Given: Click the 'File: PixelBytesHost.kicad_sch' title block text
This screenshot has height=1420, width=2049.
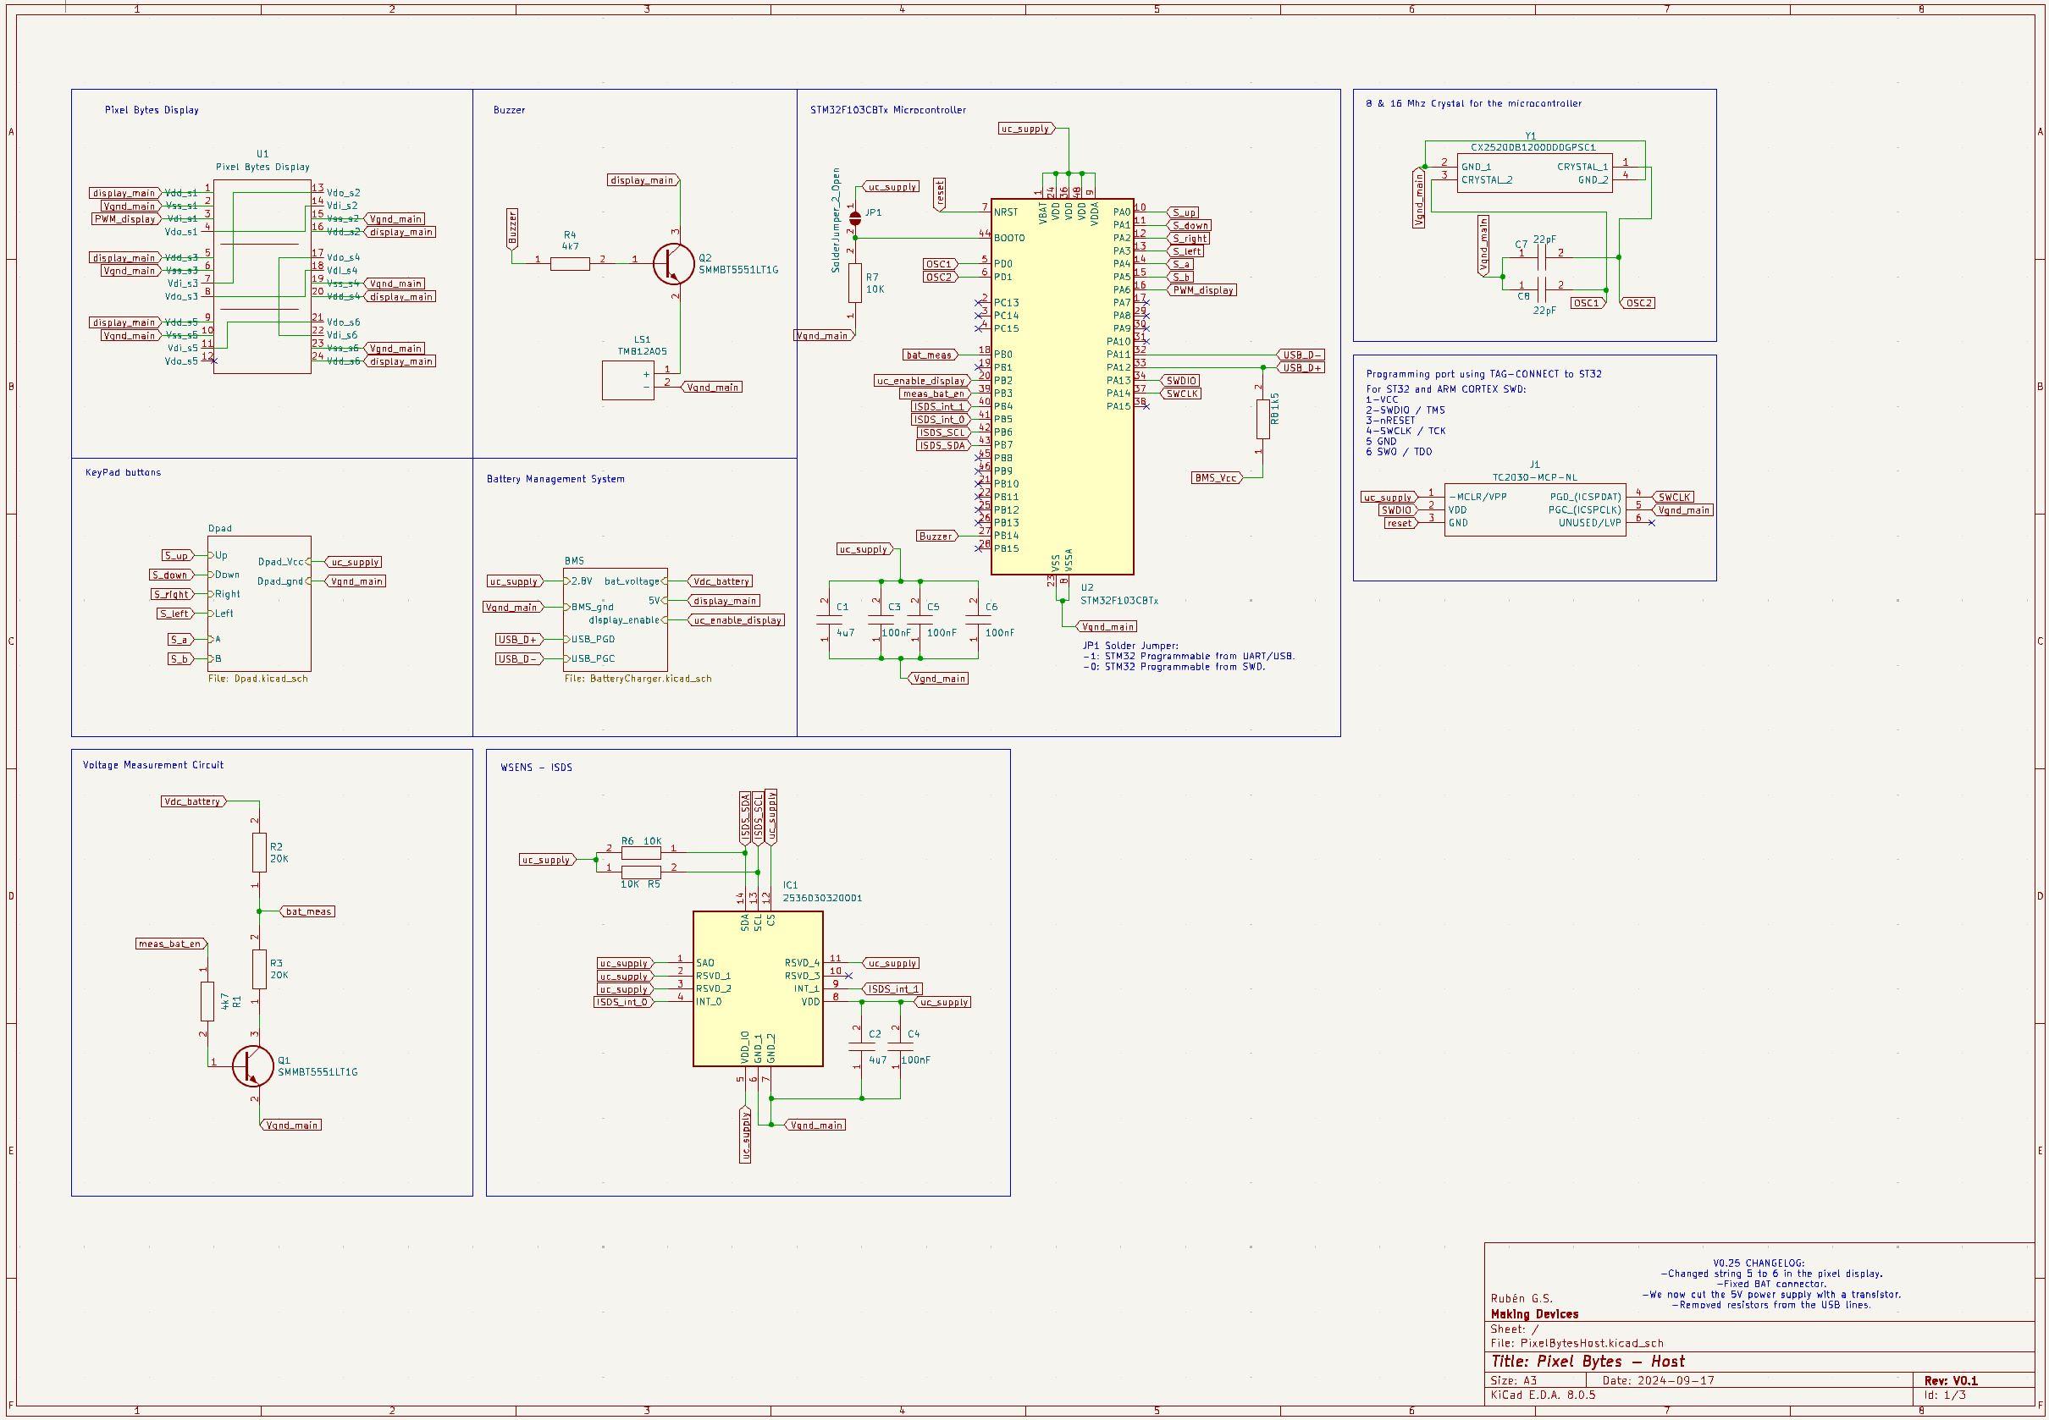Looking at the screenshot, I should (x=1577, y=1344).
